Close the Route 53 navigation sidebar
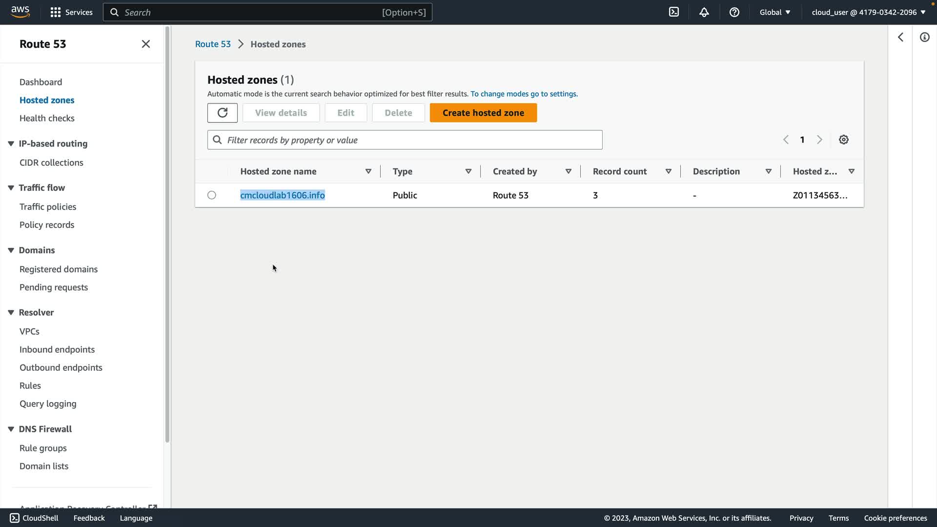Screen dimensions: 937x527 tap(145, 44)
